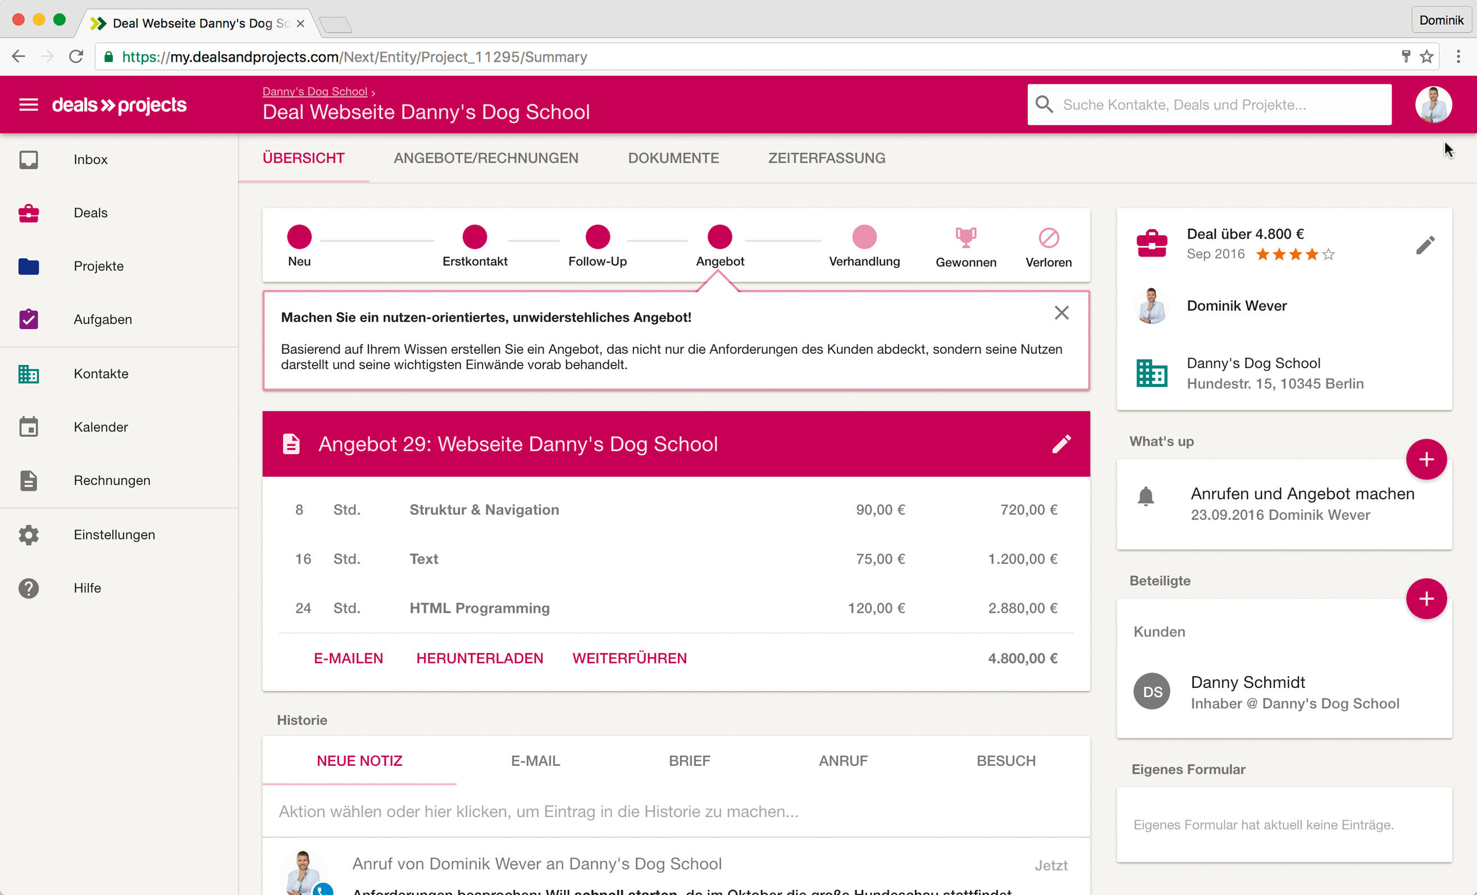Edit the deal with the pencil icon
The height and width of the screenshot is (895, 1477).
coord(1425,245)
